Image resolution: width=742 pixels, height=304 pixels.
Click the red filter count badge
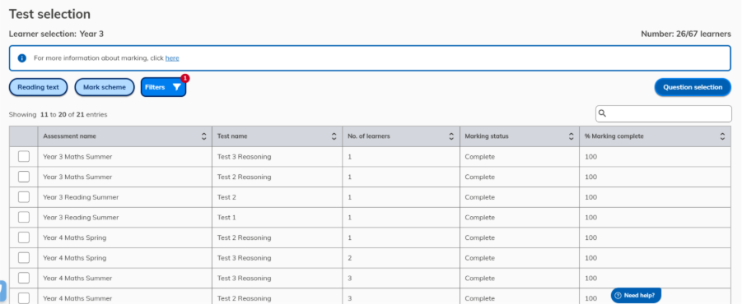(x=185, y=78)
